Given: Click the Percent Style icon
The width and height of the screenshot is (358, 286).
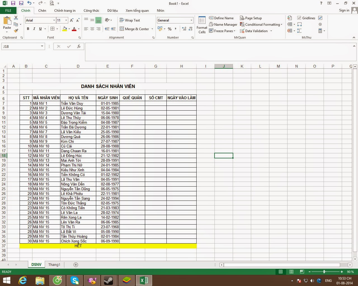Looking at the screenshot, I should point(169,29).
